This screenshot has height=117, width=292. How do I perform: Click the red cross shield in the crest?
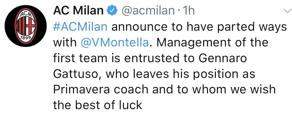pyautogui.click(x=31, y=26)
